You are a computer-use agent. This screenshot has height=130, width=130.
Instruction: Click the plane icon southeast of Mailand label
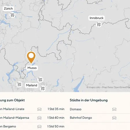click(x=43, y=88)
